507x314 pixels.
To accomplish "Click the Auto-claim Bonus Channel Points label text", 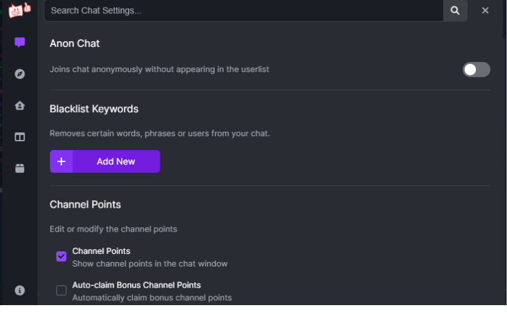I will 136,285.
